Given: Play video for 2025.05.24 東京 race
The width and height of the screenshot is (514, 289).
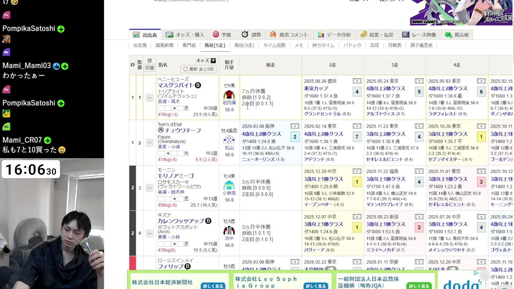Looking at the screenshot, I should [x=419, y=81].
